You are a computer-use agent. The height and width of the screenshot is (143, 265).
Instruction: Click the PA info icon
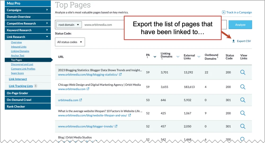pyautogui.click(x=147, y=58)
